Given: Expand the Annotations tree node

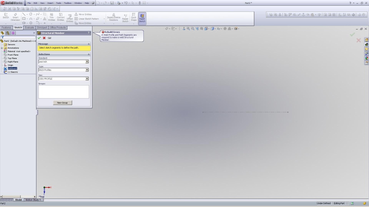Looking at the screenshot, I should coord(2,48).
